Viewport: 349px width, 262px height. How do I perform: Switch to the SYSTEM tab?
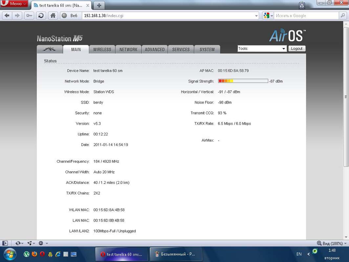(207, 49)
